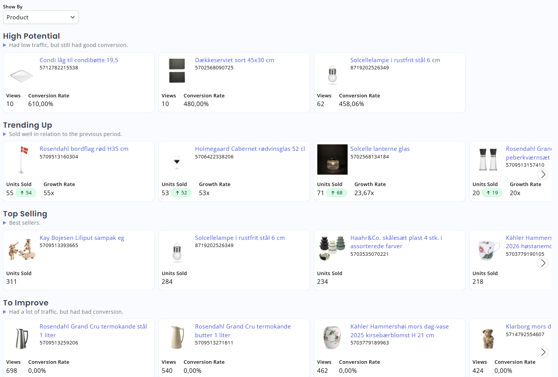The image size is (558, 377).
Task: Click the green +54 growth badge
Action: 26,193
